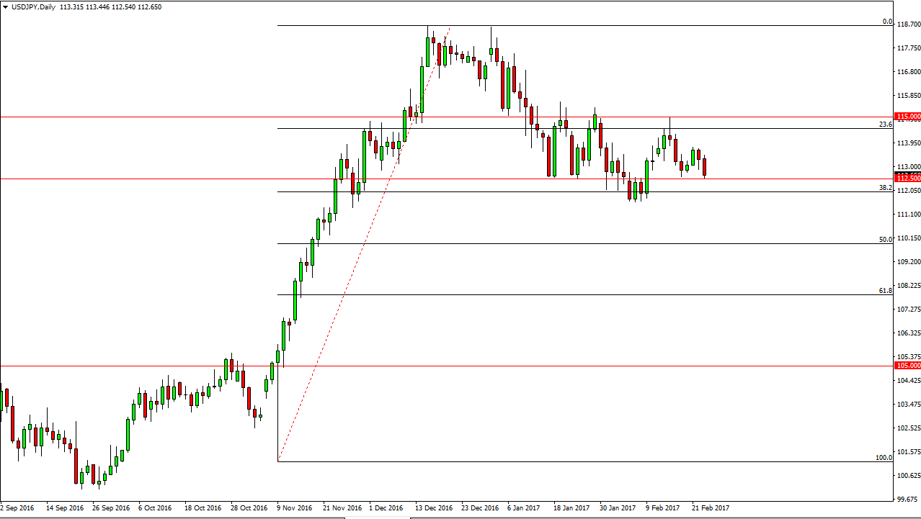921x519 pixels.
Task: Click the 6 Jan 2017 date label
Action: click(523, 508)
